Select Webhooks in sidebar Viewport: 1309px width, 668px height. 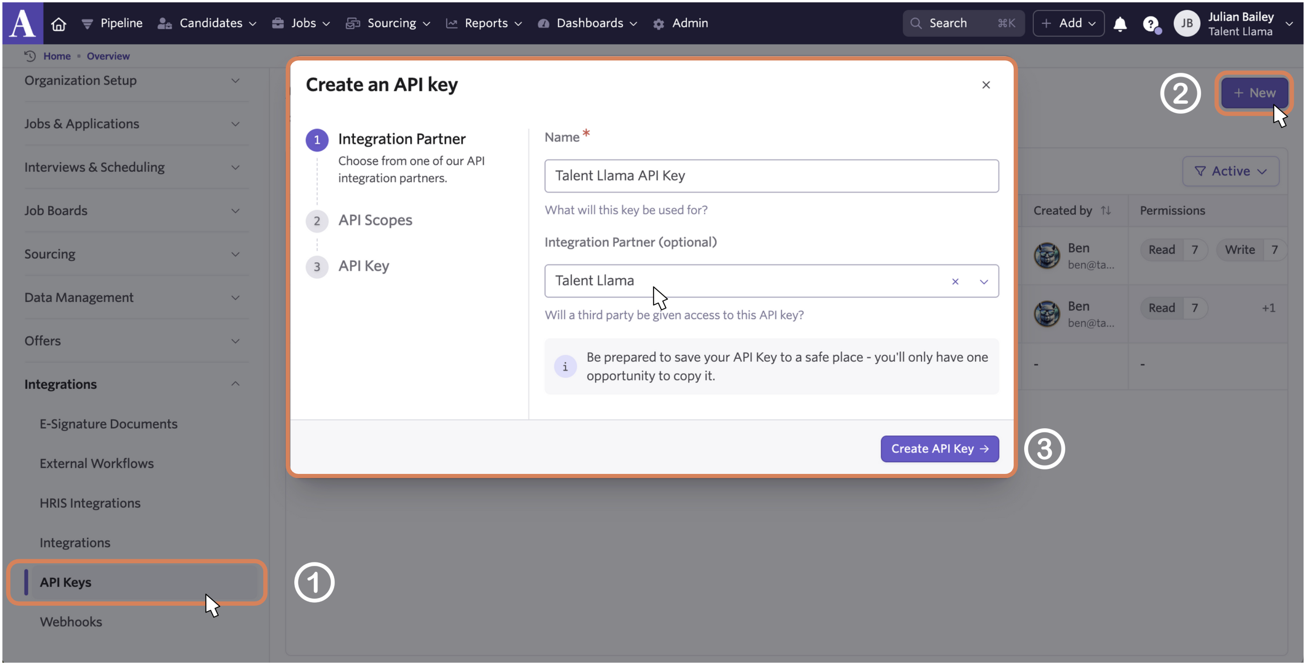[x=70, y=622]
